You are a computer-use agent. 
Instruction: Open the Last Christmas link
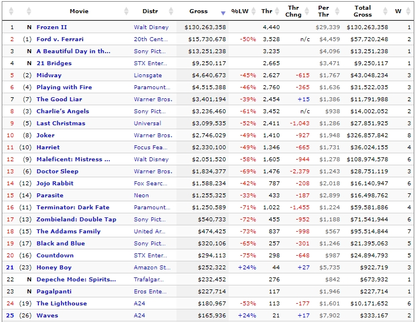tap(61, 123)
